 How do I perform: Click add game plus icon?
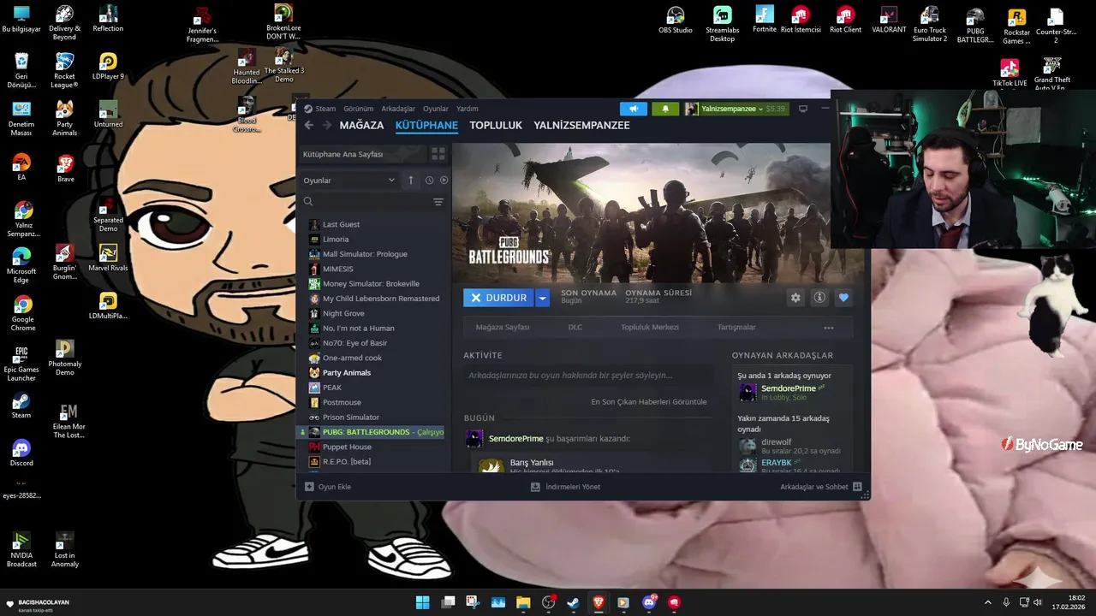click(309, 487)
